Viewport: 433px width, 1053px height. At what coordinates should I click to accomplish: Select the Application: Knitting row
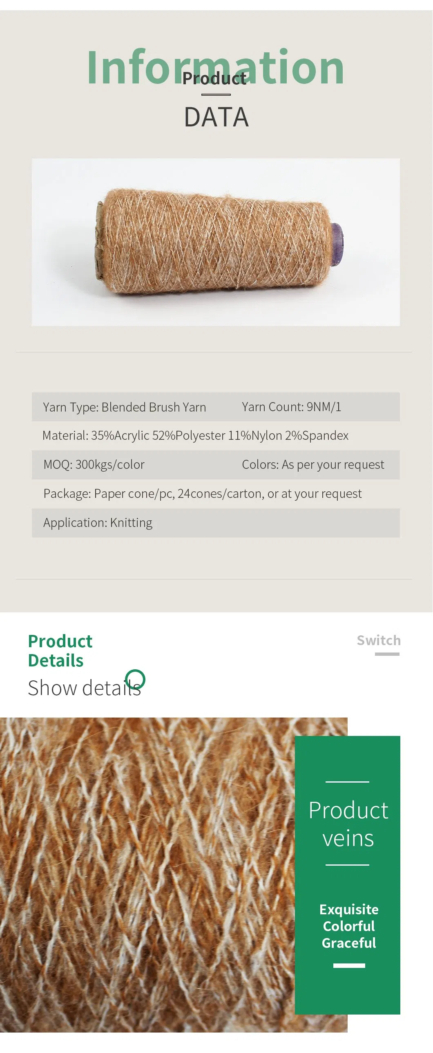pyautogui.click(x=98, y=523)
